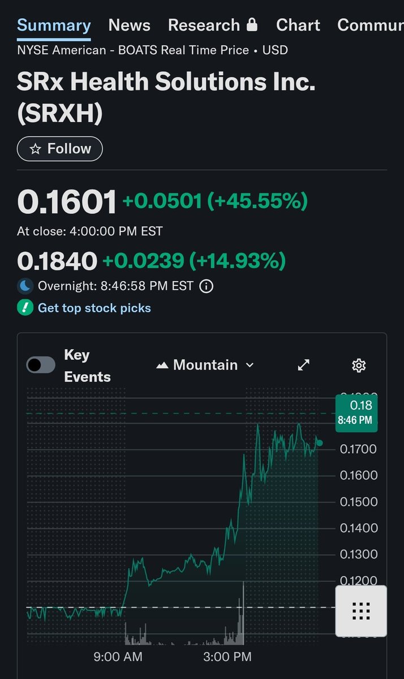
Task: Open the floating grid keypad icon
Action: (x=361, y=611)
